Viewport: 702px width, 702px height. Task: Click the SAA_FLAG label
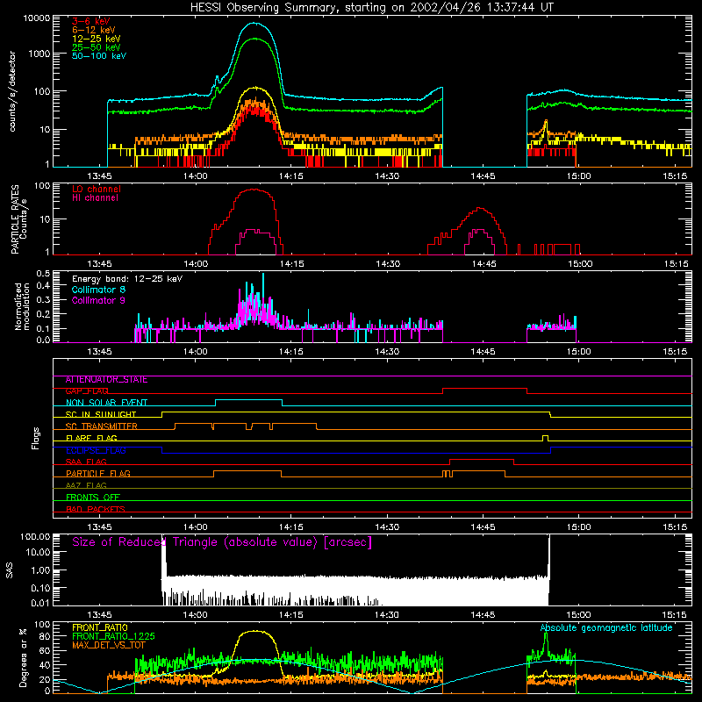point(86,462)
